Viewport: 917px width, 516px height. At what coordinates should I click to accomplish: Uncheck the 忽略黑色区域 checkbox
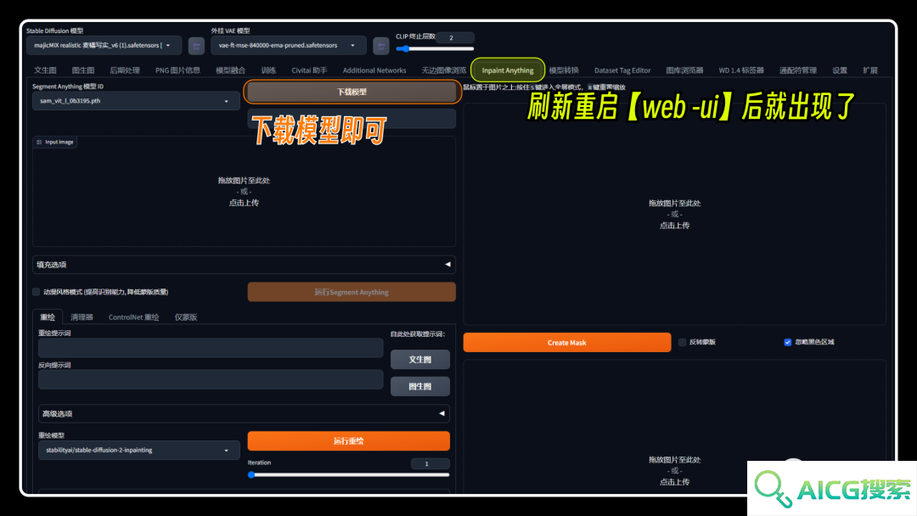tap(788, 342)
